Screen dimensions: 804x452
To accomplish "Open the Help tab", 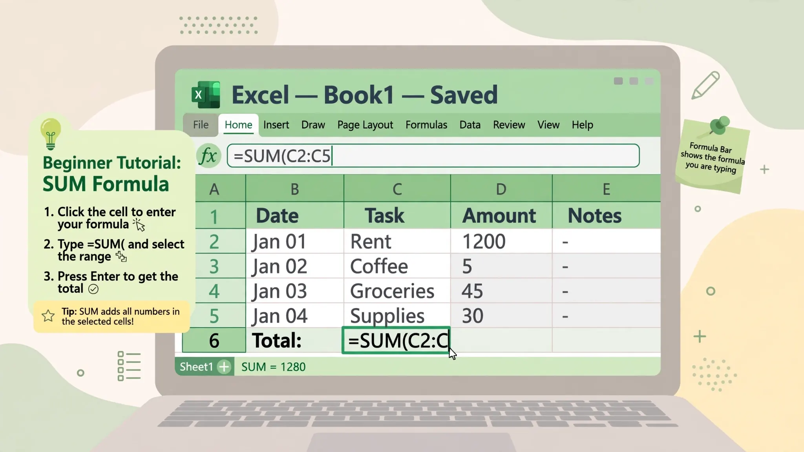I will [582, 125].
